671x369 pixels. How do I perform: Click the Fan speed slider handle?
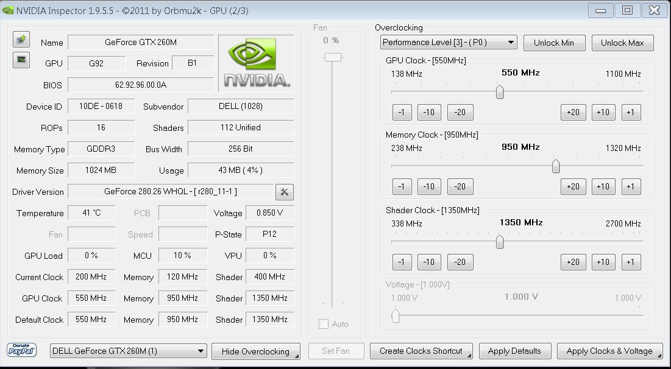pyautogui.click(x=333, y=57)
